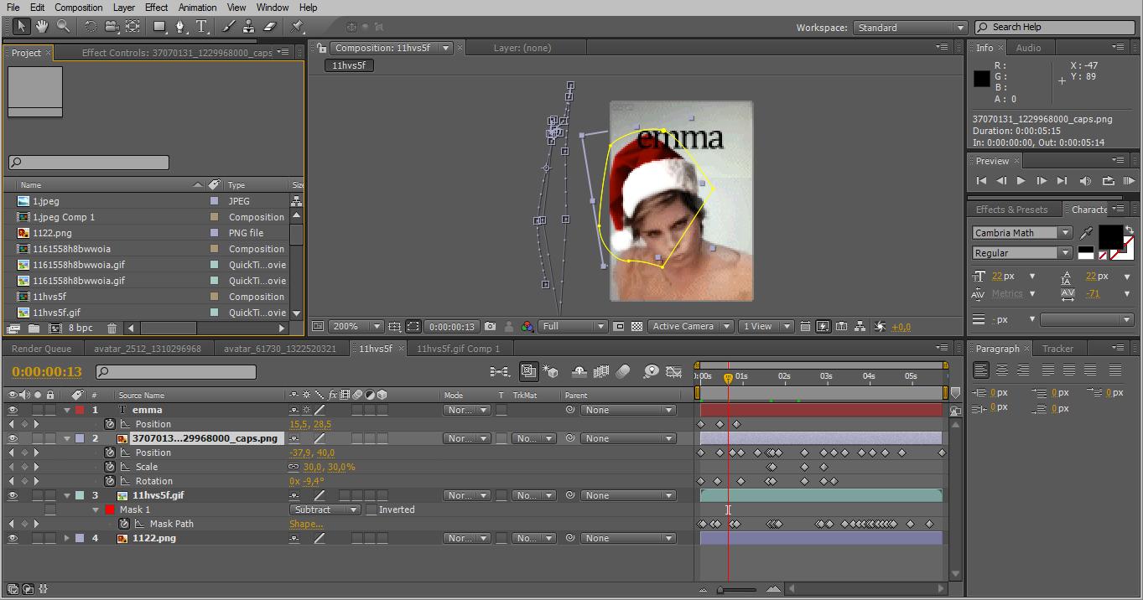Select the Hand tool

[41, 27]
